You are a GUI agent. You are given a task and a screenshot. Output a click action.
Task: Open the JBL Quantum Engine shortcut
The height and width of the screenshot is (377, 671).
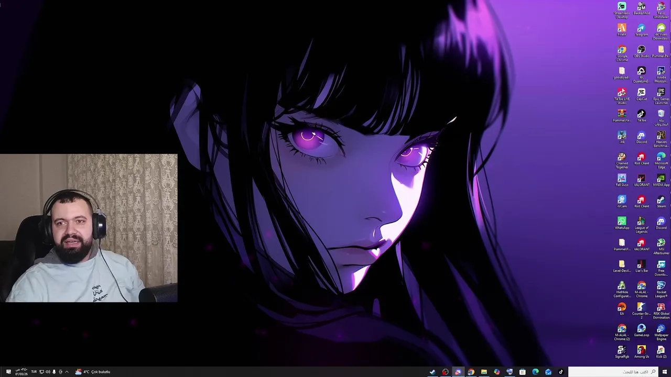click(x=642, y=75)
